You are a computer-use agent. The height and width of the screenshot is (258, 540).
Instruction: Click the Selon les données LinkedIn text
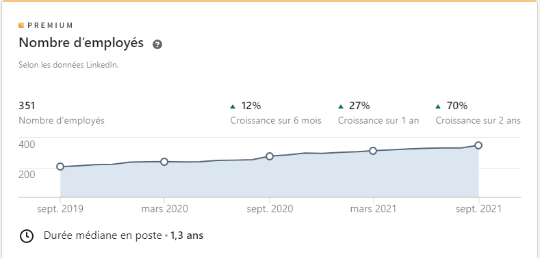pyautogui.click(x=68, y=65)
